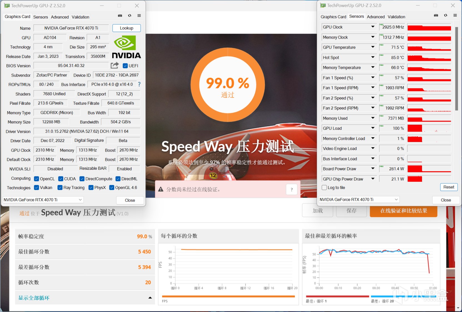Click the Lookup button
This screenshot has height=312, width=462.
[127, 28]
